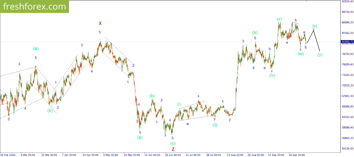This screenshot has width=354, height=157.
Task: Select the green (i) wave label
Action: pyautogui.click(x=179, y=104)
